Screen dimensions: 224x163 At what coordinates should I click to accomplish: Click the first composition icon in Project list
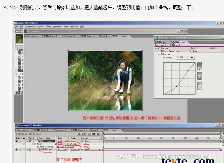click(19, 53)
